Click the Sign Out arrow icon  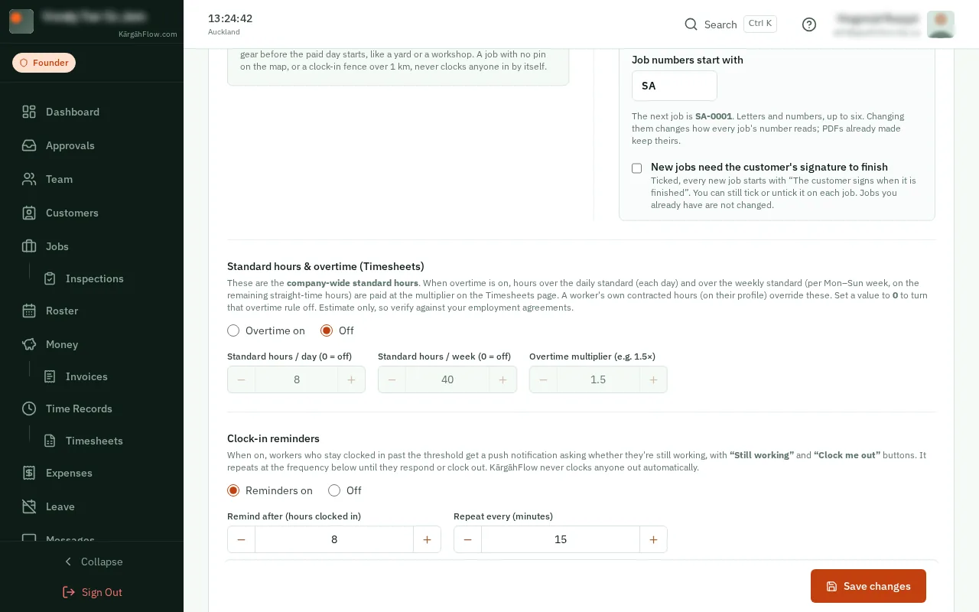tap(69, 592)
